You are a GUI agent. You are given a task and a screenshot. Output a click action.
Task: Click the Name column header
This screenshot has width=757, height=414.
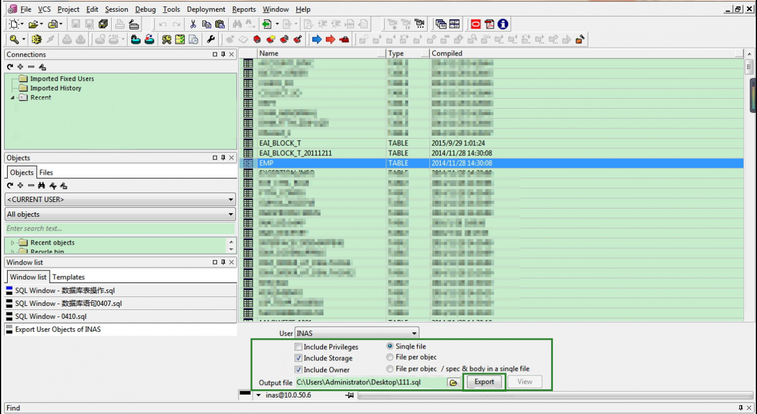tap(322, 53)
